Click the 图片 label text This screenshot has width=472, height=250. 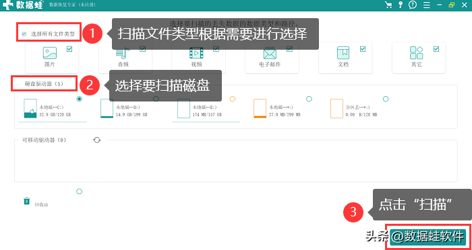click(x=50, y=65)
